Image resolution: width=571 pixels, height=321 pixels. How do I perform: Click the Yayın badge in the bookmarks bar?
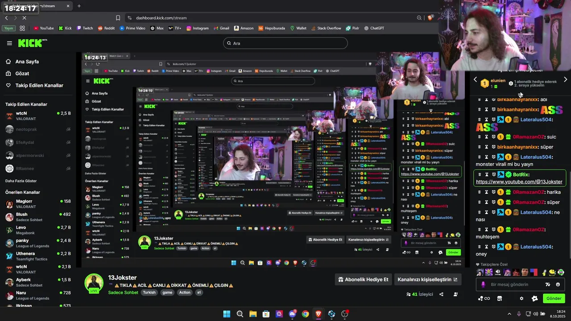coord(8,28)
